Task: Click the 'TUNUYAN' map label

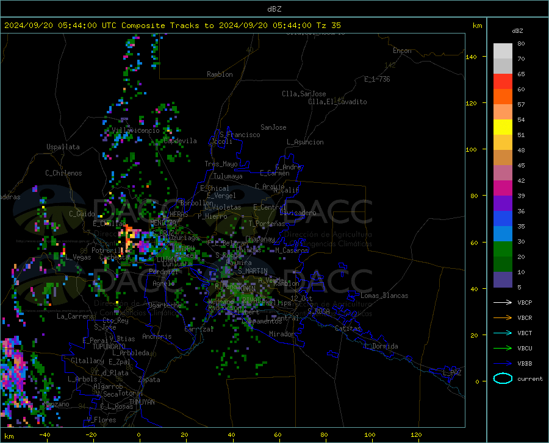Action: point(142,402)
